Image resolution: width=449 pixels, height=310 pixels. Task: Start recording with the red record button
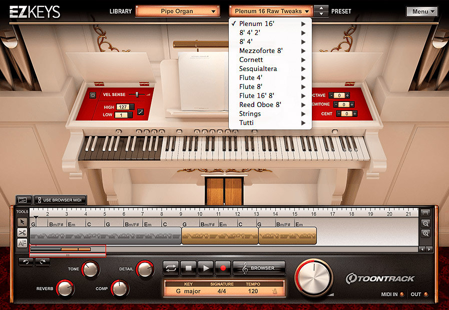coord(223,268)
